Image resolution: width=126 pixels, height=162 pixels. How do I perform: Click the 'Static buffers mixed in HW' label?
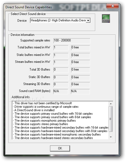click(x=33, y=55)
